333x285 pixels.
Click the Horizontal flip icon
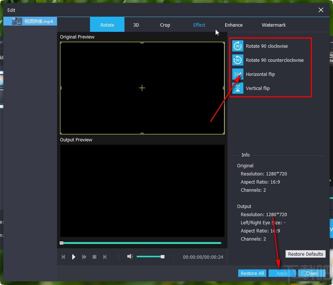(x=238, y=74)
